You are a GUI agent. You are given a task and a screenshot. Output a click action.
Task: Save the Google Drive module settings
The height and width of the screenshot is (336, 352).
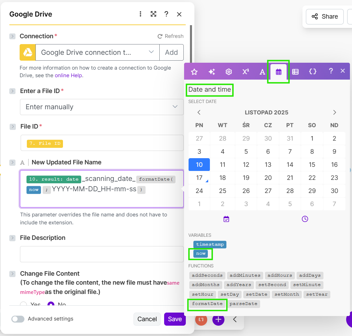pyautogui.click(x=175, y=319)
